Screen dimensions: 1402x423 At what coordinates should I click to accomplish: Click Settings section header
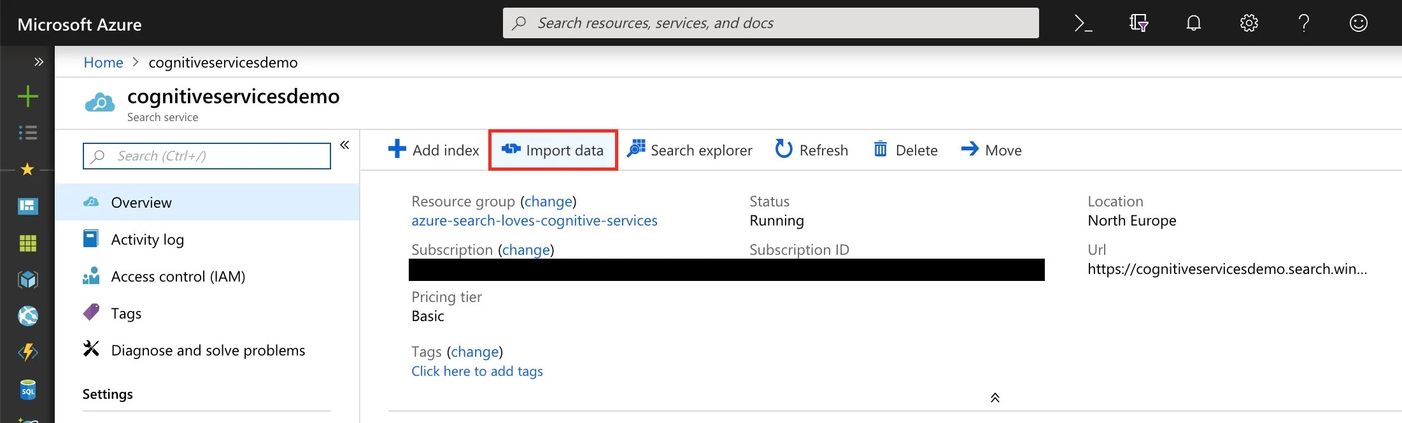coord(108,394)
